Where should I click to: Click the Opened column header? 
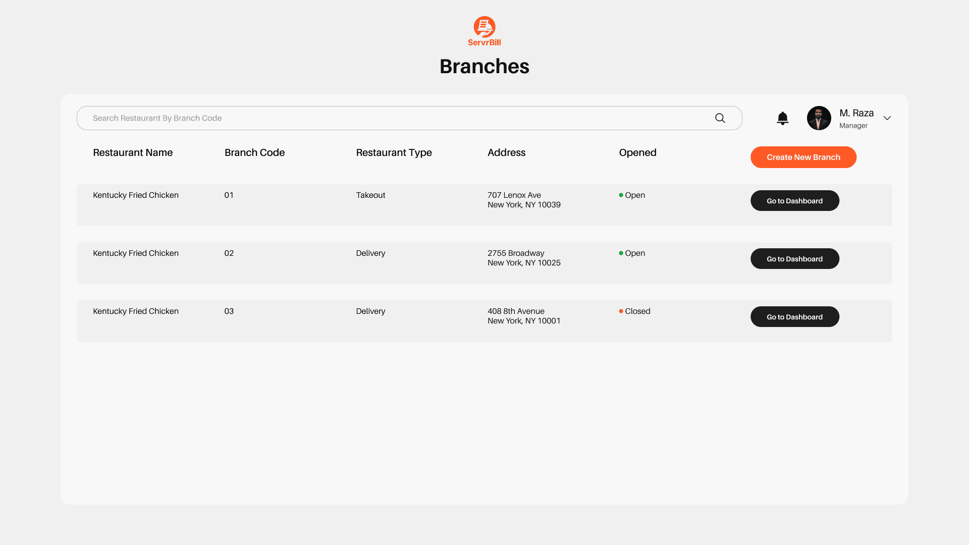(x=637, y=153)
